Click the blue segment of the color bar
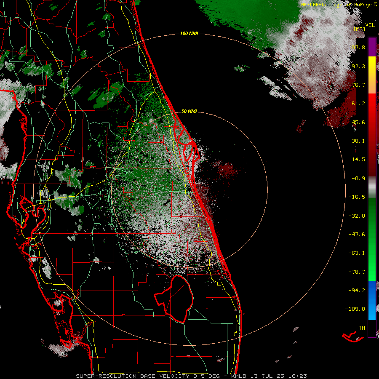This screenshot has width=379, height=379. pyautogui.click(x=372, y=300)
